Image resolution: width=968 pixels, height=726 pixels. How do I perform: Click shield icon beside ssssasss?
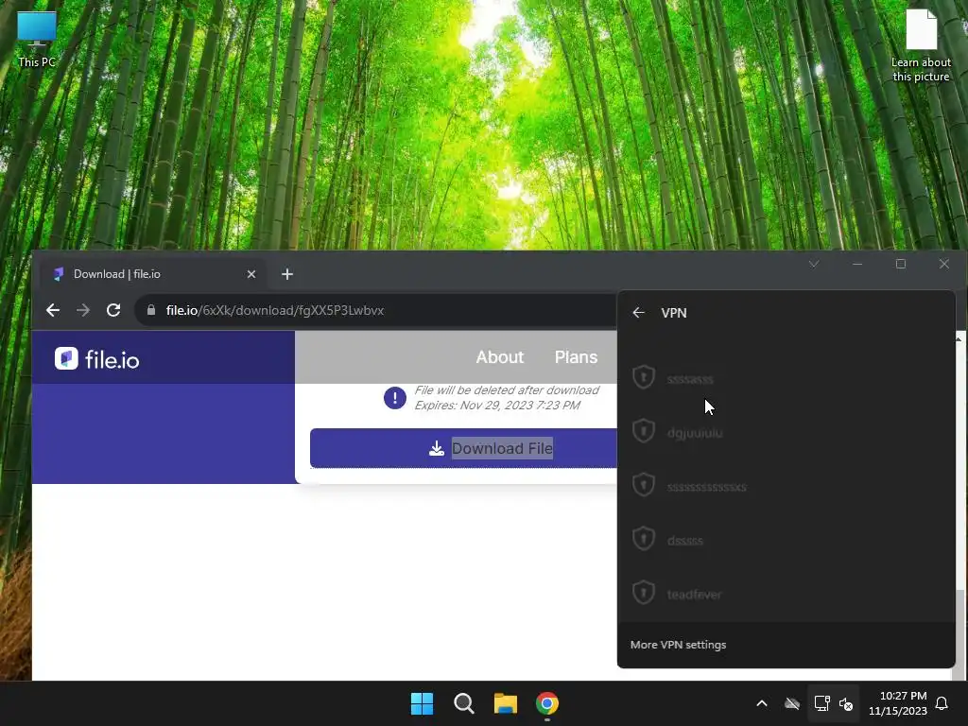[643, 376]
